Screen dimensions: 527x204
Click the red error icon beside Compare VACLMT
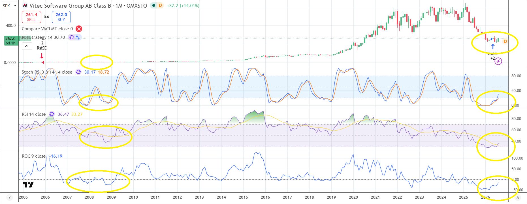click(79, 29)
